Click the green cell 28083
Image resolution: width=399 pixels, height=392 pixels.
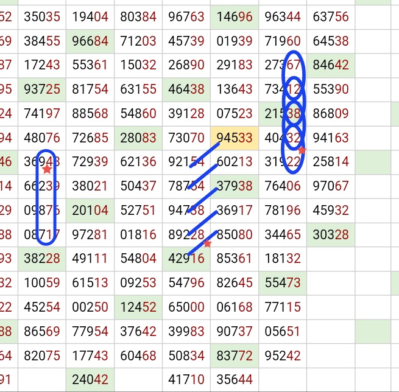[138, 138]
